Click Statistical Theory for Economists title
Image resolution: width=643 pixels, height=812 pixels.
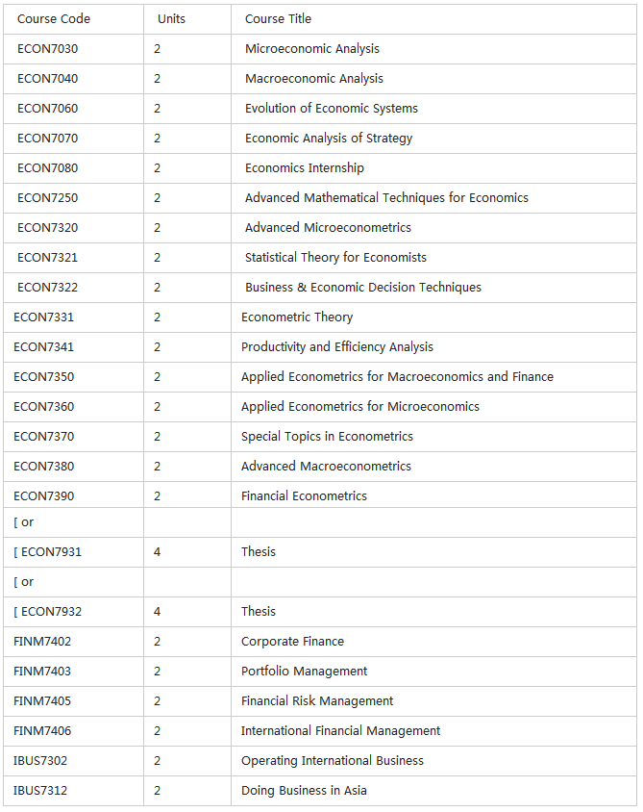pos(335,258)
